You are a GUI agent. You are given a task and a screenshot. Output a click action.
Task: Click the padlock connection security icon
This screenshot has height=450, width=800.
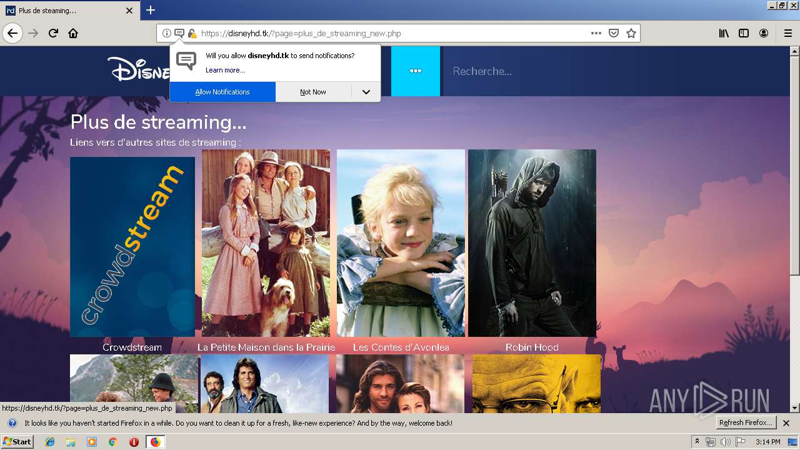click(x=192, y=33)
